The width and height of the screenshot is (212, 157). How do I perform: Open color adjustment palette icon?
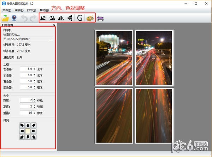[90, 18]
